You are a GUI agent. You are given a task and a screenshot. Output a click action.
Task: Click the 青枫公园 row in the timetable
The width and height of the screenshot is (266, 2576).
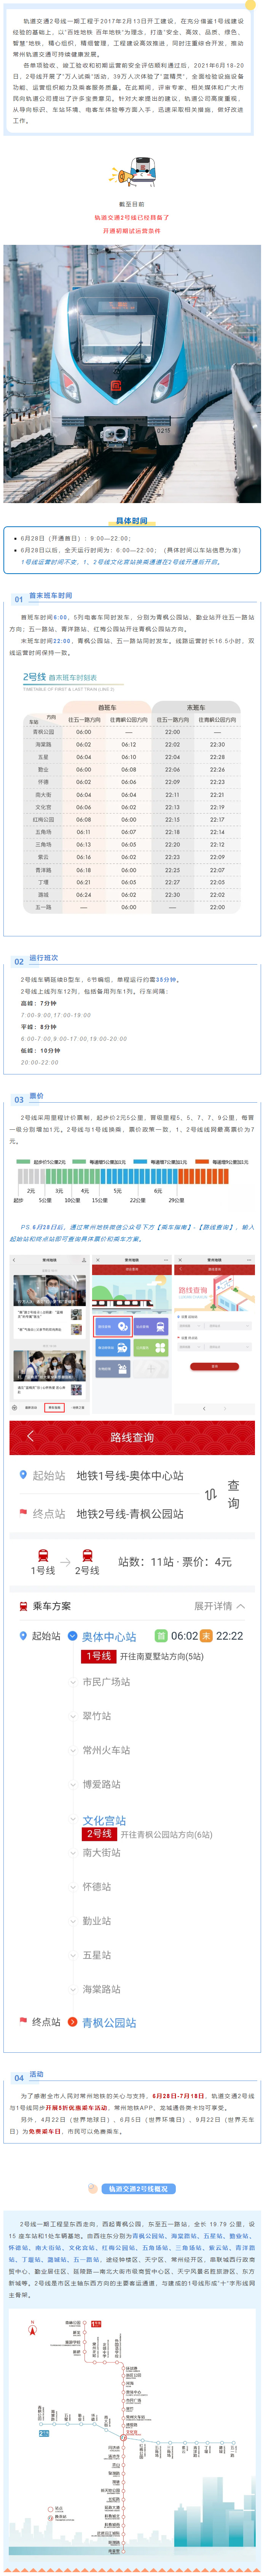tap(132, 732)
